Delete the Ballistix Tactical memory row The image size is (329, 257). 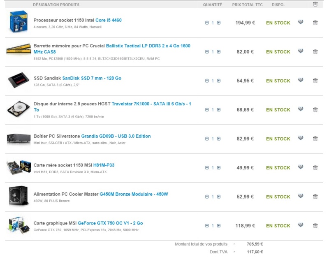pos(315,52)
